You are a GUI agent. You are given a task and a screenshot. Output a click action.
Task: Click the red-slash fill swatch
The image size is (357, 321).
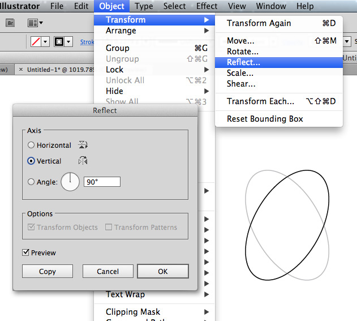pos(36,42)
